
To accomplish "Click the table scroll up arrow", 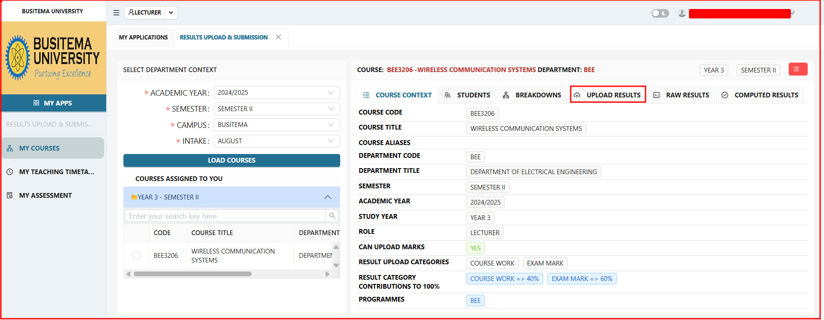I will click(336, 247).
